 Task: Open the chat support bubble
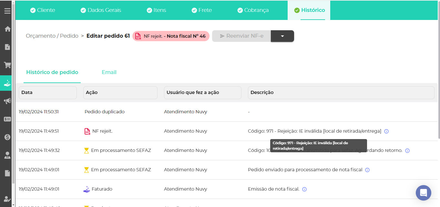point(423,193)
